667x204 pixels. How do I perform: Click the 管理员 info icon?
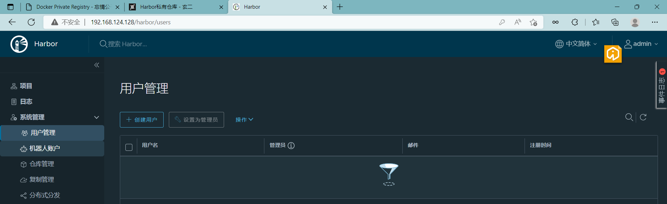point(291,146)
